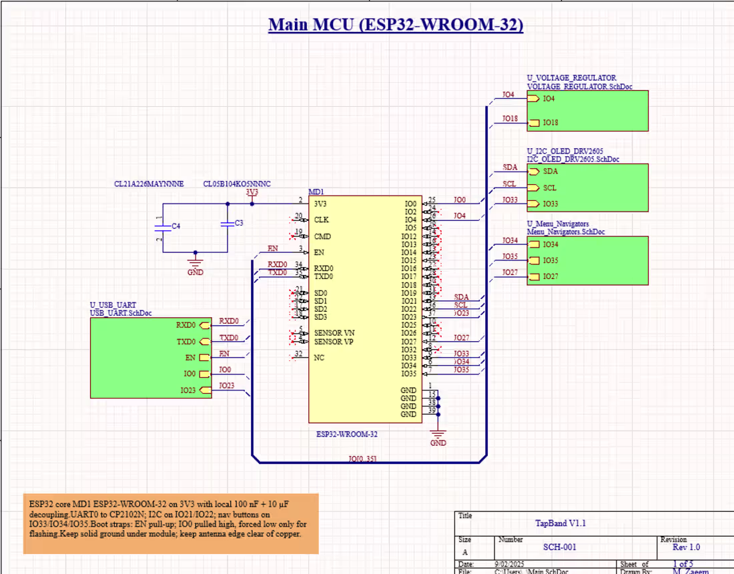Viewport: 734px width, 574px height.
Task: Click the VOLTAGE_REGULATOR.SchDoc file name
Action: [x=579, y=86]
